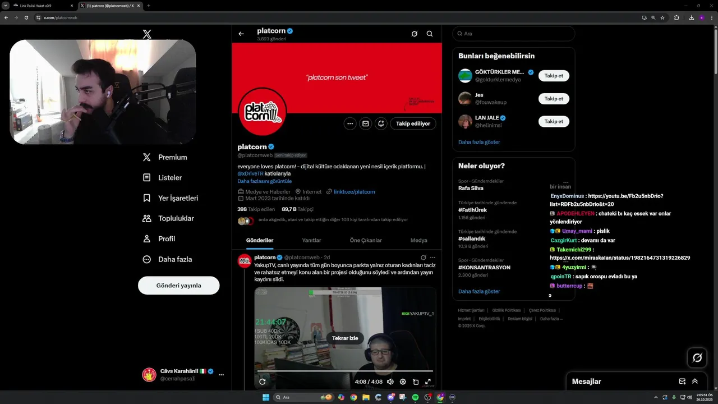Click the X logo in the sidebar
This screenshot has height=404, width=718.
coord(147,34)
